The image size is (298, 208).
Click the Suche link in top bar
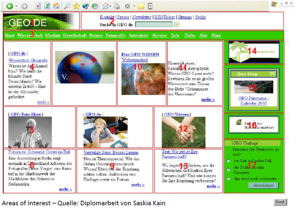click(x=200, y=17)
